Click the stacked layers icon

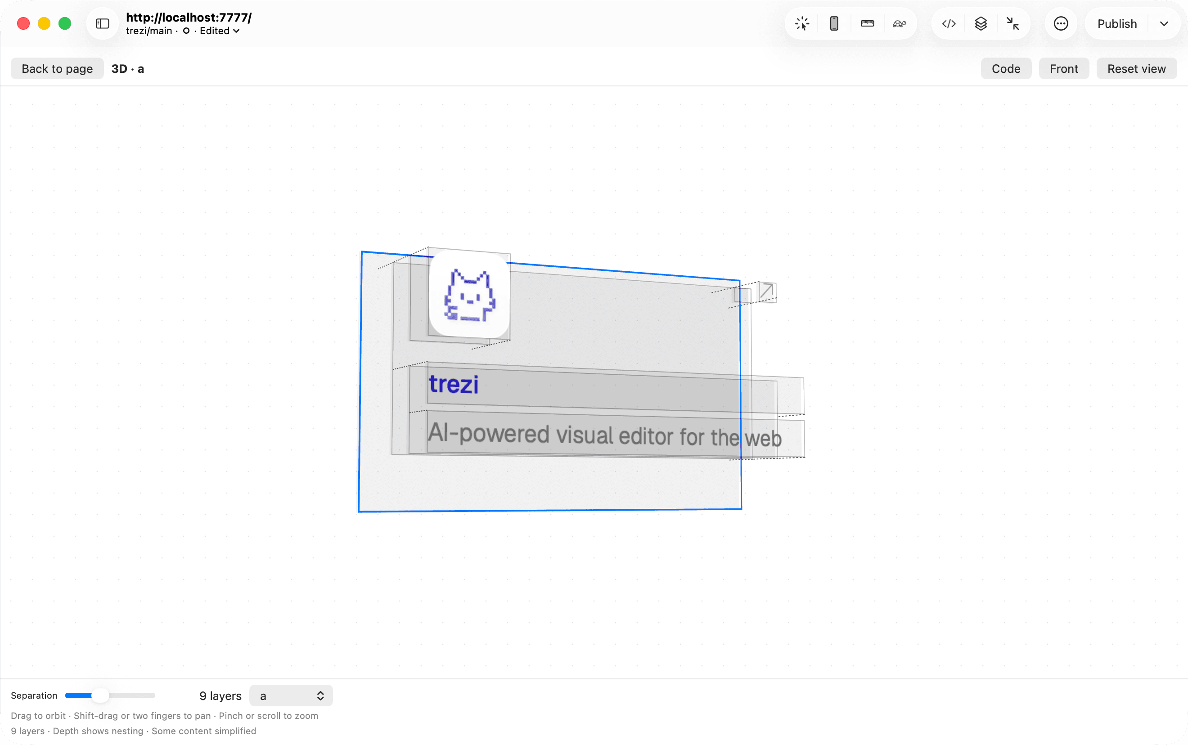tap(981, 24)
